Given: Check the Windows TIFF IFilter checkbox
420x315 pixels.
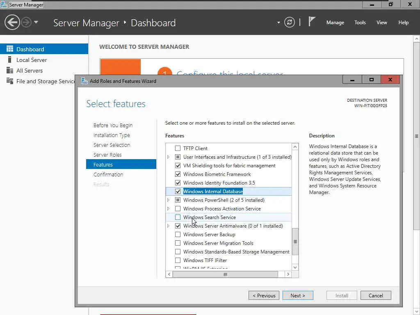Looking at the screenshot, I should (178, 260).
